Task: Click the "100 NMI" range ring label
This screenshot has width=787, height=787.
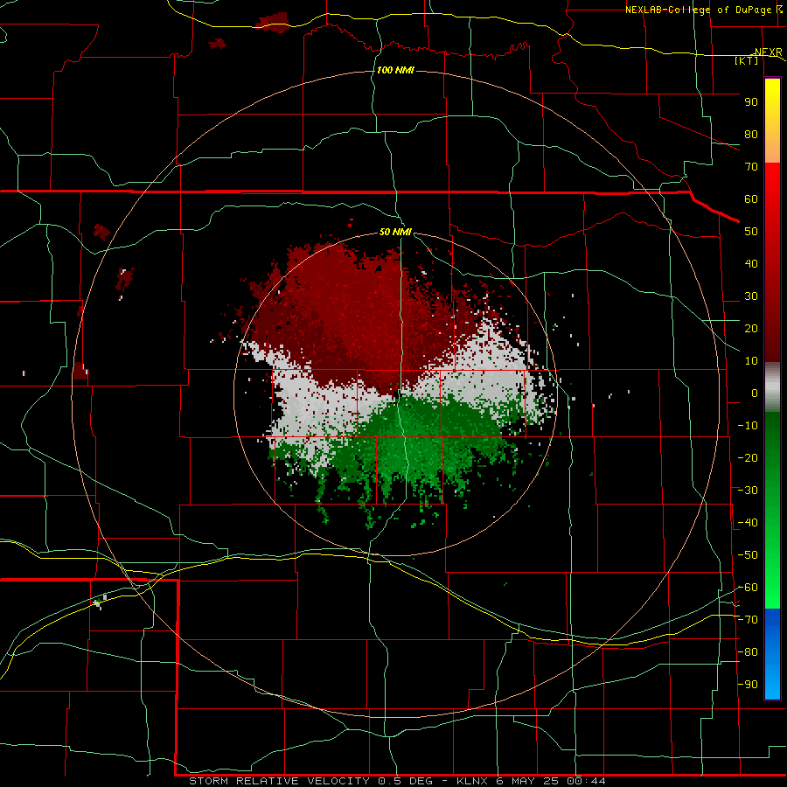Action: pos(395,70)
